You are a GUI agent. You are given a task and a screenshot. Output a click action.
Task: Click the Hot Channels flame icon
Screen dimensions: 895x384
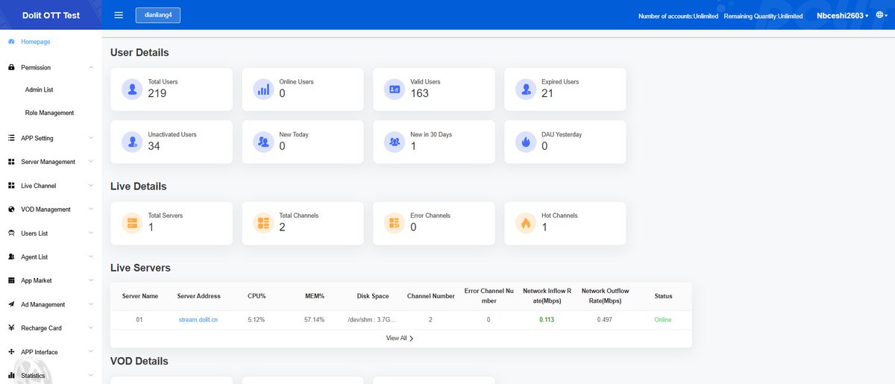(x=526, y=222)
